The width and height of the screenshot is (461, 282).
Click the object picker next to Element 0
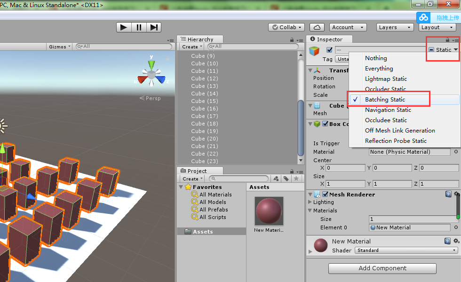456,227
